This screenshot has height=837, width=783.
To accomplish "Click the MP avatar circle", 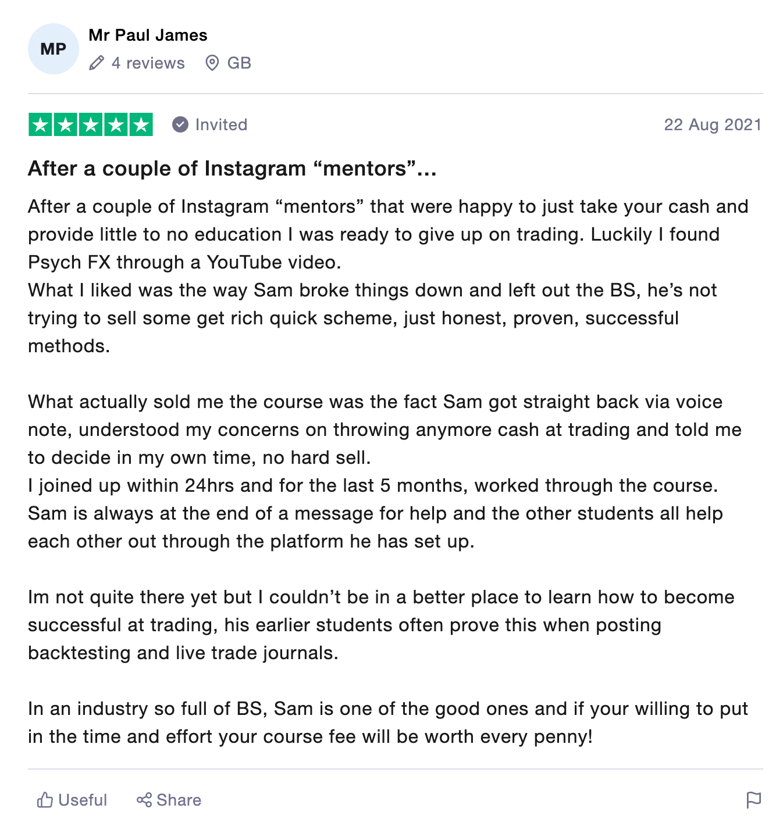I will (x=53, y=49).
